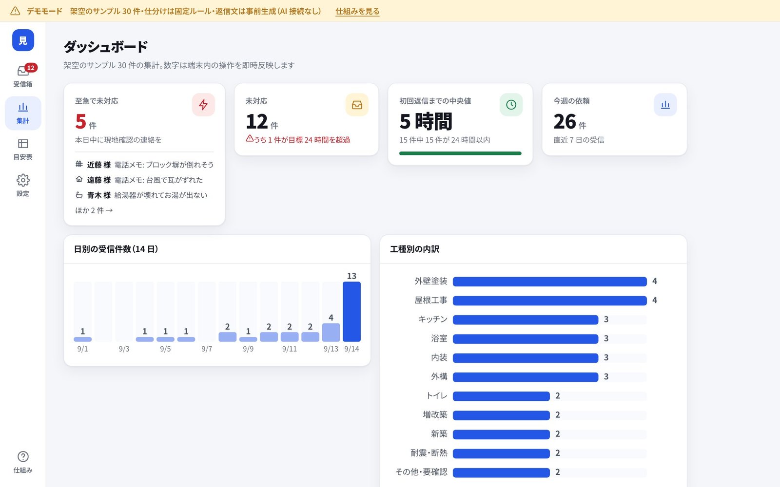The width and height of the screenshot is (780, 487).
Task: Click the red warning icon under 12 件
Action: point(250,139)
